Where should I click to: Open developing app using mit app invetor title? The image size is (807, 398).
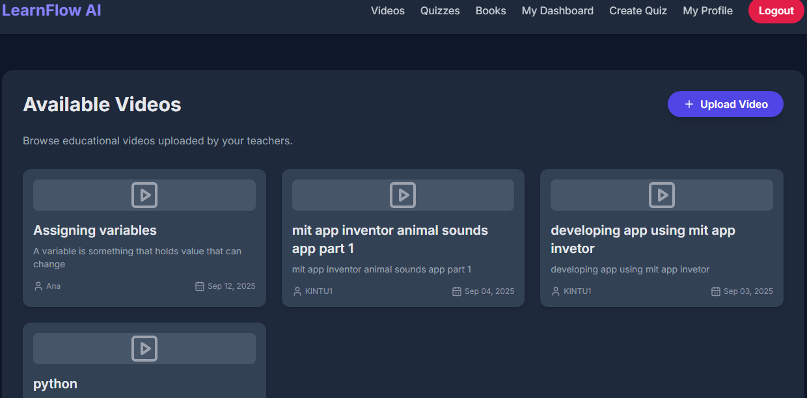click(x=643, y=239)
